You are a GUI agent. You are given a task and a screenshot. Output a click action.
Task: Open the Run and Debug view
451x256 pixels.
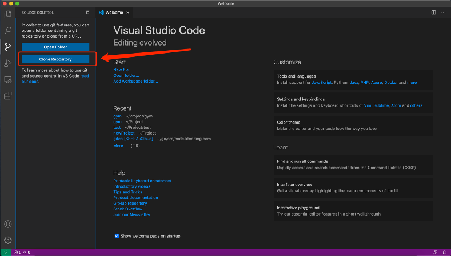coord(8,63)
